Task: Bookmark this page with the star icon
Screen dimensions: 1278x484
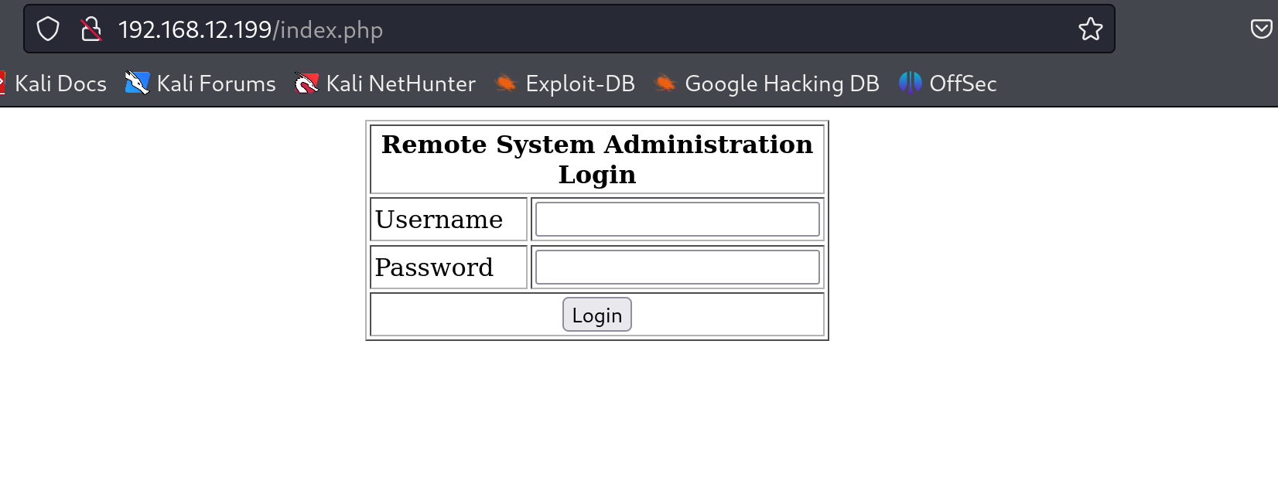Action: [1091, 29]
